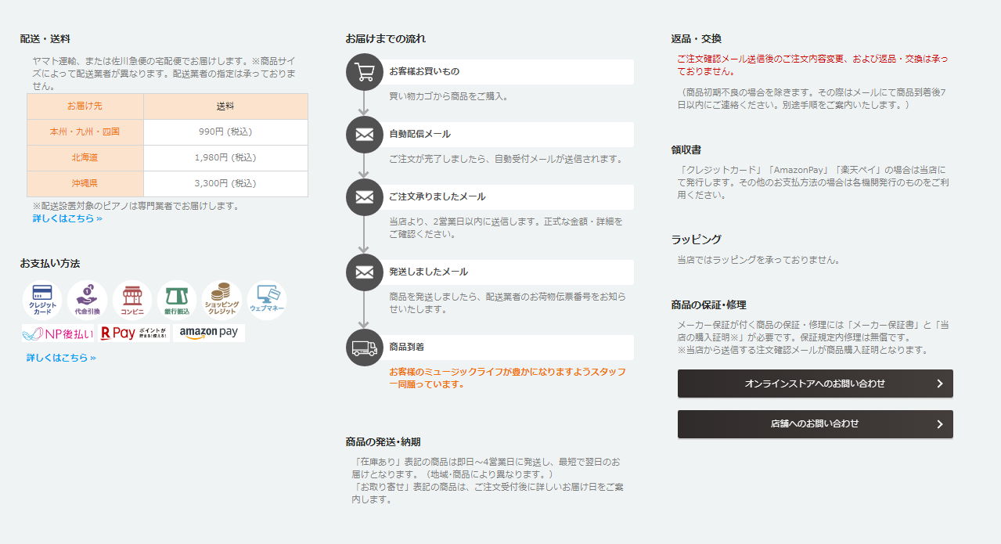The image size is (1001, 544).
Task: Open 詳しくはこちら link under payment methods
Action: coord(61,358)
